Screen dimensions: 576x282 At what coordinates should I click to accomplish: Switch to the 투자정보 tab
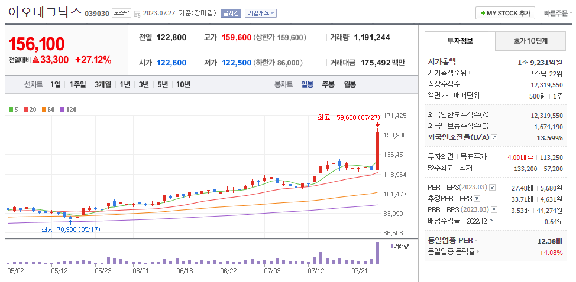click(460, 41)
